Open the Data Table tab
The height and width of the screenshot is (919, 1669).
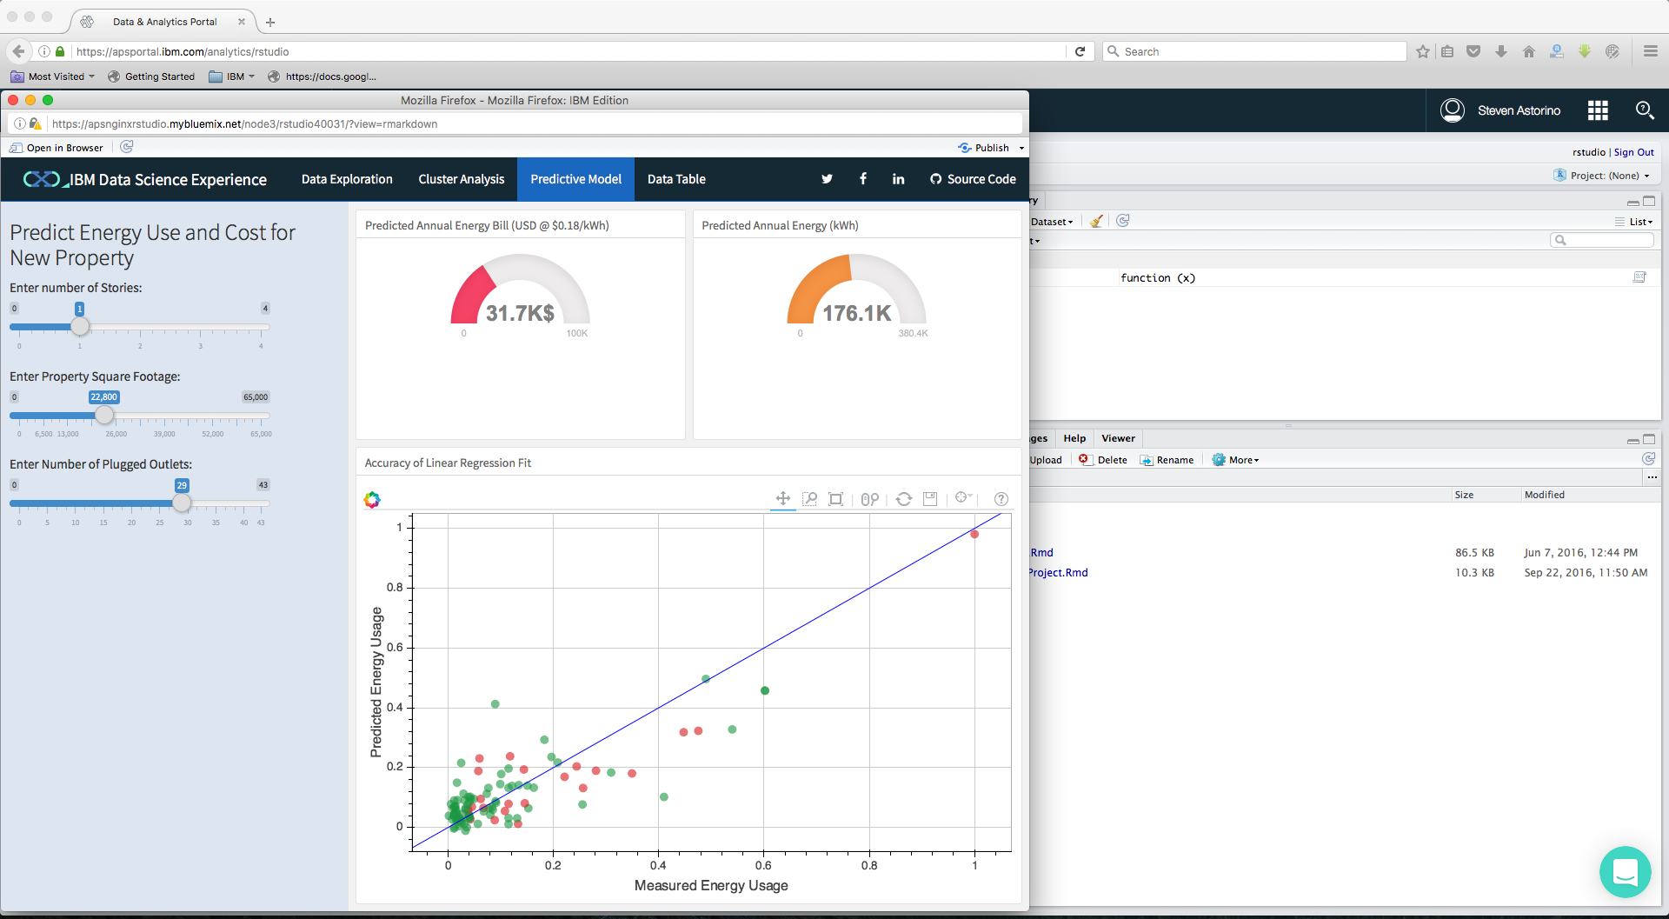coord(676,179)
